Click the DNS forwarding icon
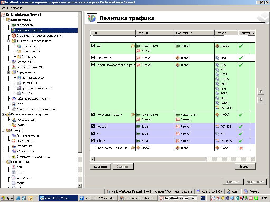The image size is (270, 202). (14, 67)
